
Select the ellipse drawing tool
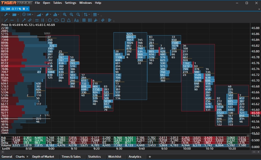pyautogui.click(x=56, y=20)
